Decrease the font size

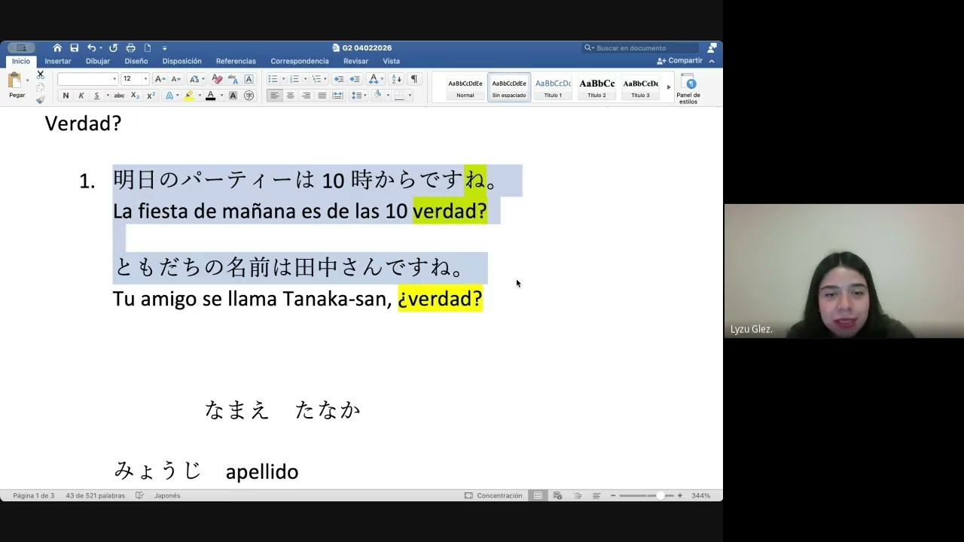click(x=175, y=79)
